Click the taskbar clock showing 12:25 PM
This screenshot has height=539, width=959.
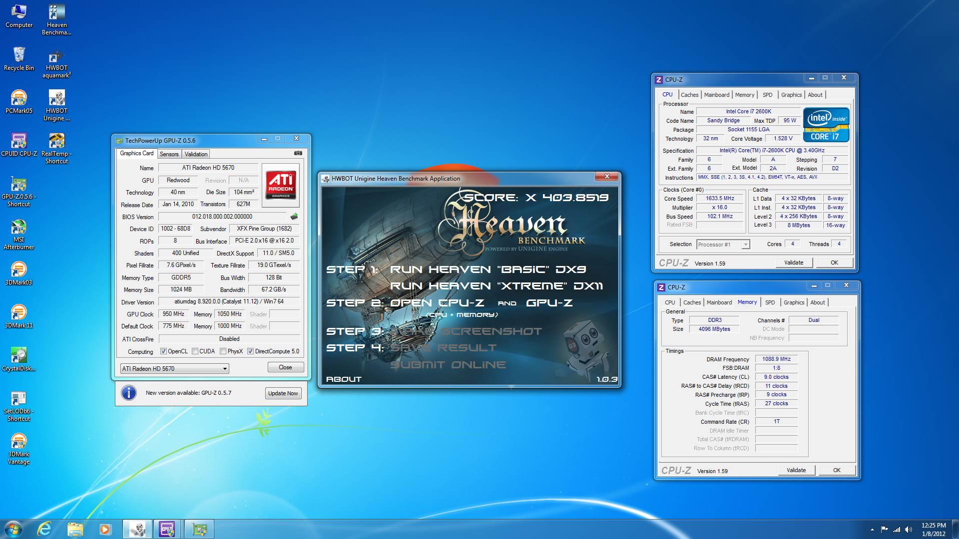(934, 530)
